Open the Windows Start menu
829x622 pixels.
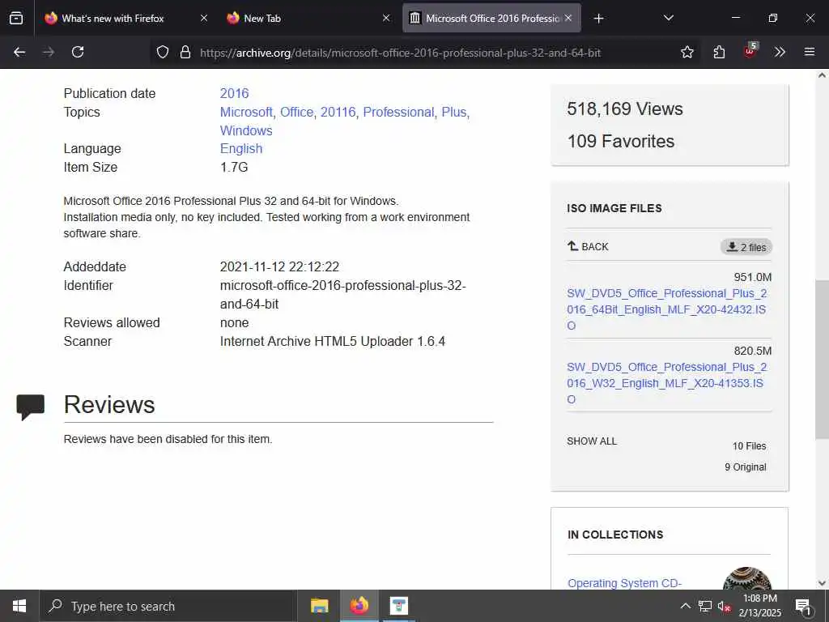pyautogui.click(x=19, y=606)
